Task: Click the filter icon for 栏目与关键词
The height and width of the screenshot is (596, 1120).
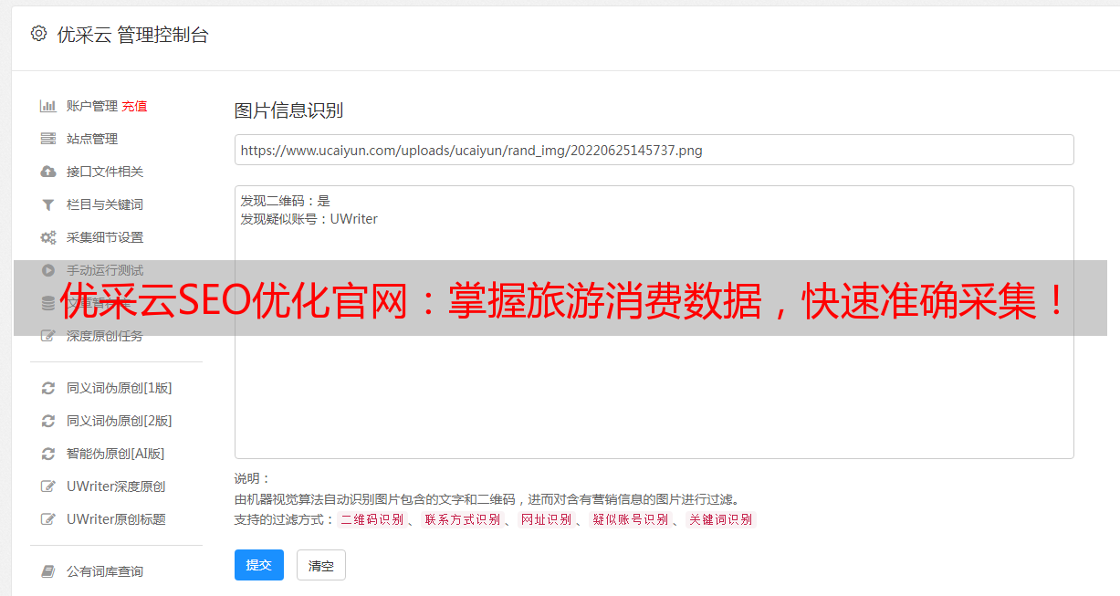Action: pyautogui.click(x=48, y=204)
